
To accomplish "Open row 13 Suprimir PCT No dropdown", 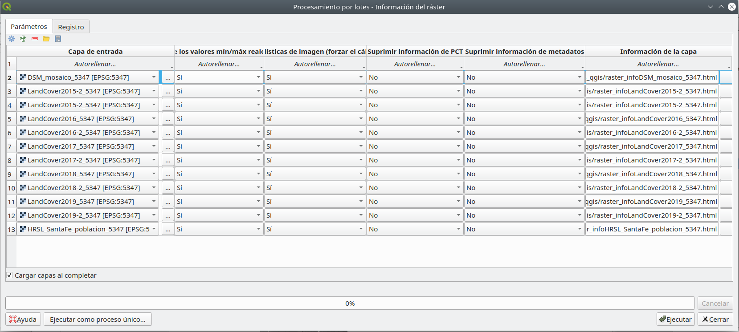I will (415, 229).
